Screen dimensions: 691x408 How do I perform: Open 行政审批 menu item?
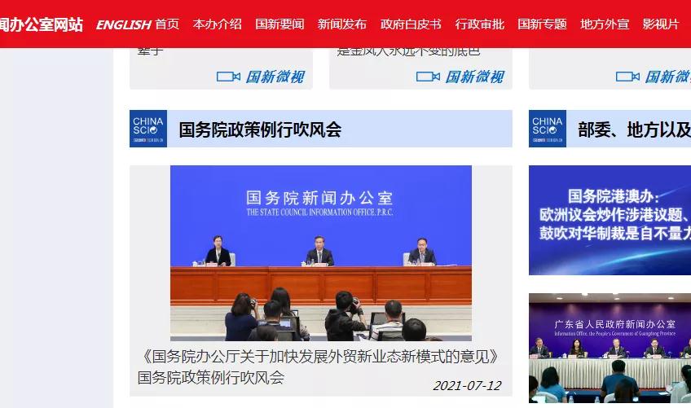[x=479, y=24]
